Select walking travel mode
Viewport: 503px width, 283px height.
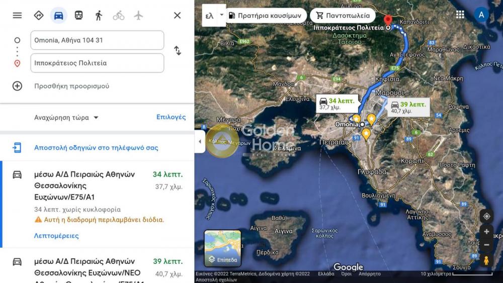(x=99, y=15)
